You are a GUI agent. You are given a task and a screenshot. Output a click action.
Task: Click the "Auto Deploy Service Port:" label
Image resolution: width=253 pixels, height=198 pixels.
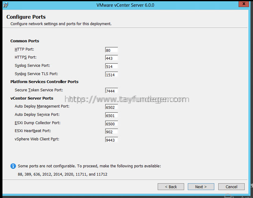37,115
